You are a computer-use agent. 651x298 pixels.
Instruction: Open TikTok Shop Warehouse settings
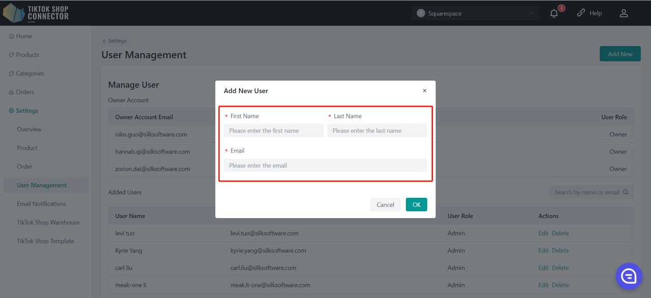click(48, 223)
